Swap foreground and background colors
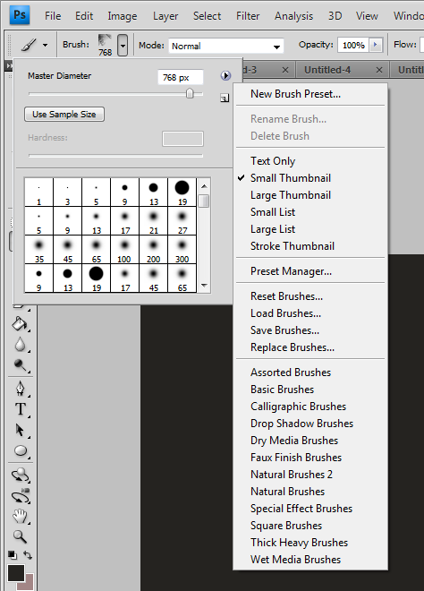424x591 pixels. pyautogui.click(x=28, y=555)
